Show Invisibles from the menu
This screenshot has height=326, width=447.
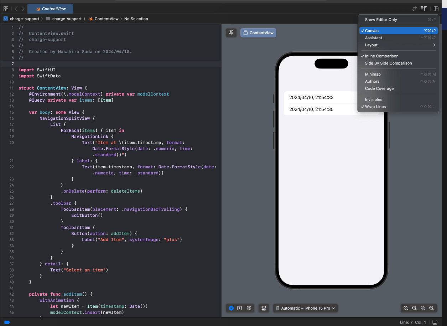399,100
